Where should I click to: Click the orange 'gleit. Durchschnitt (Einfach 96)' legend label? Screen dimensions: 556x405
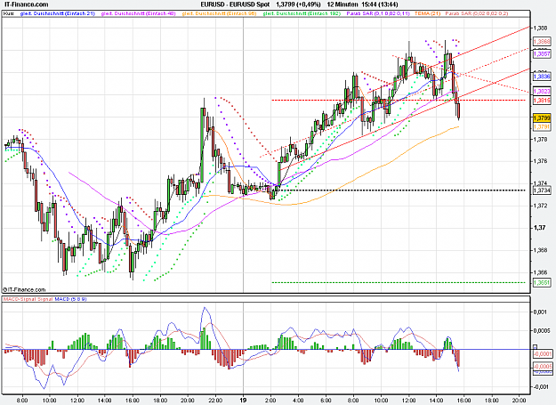[219, 13]
